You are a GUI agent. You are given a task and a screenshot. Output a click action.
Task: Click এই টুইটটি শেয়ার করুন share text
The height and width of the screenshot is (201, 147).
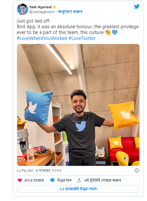[102, 180]
